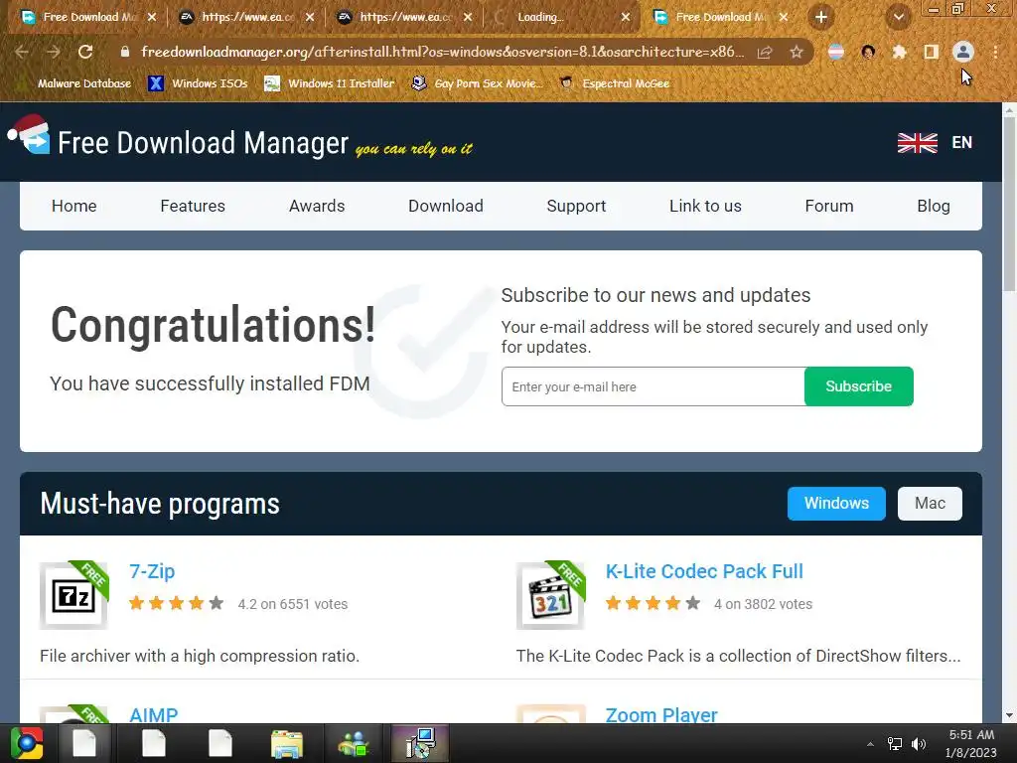Screen dimensions: 1017x763
Task: Open File Explorer from the taskbar
Action: pyautogui.click(x=287, y=743)
